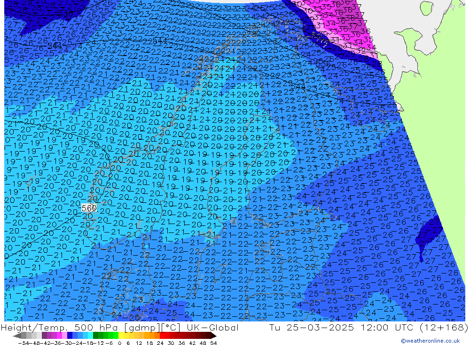Pick the dark green swatch at -12
470x345 pixels.
(95, 336)
